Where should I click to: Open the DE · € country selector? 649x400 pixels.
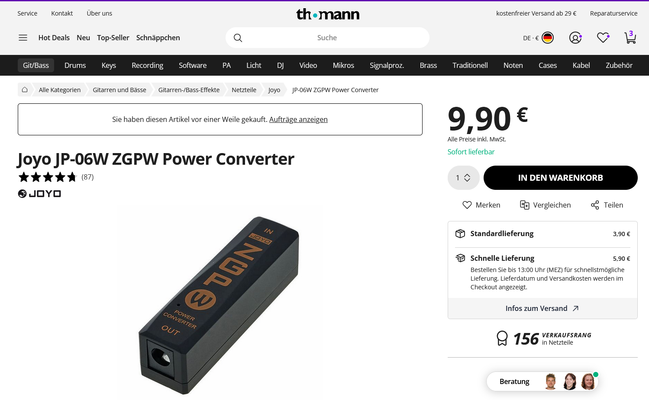pos(538,38)
